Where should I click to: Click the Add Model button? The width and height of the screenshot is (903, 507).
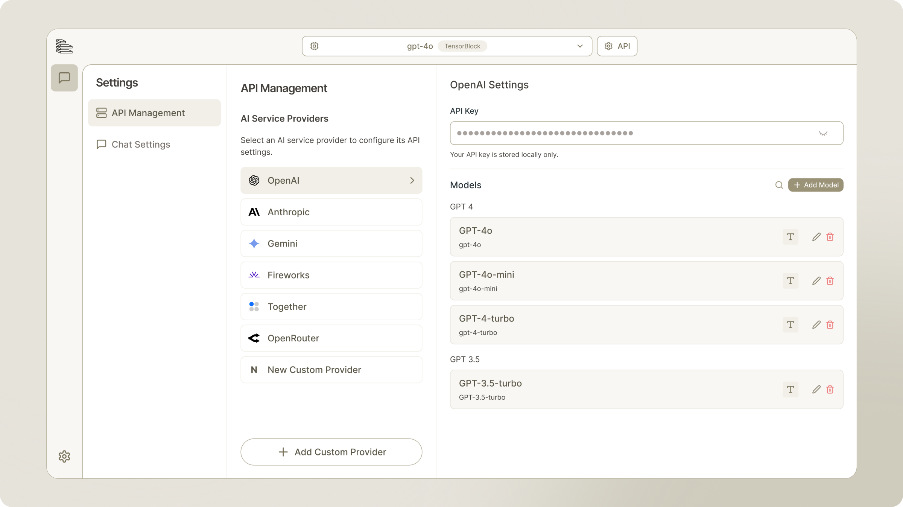(816, 185)
